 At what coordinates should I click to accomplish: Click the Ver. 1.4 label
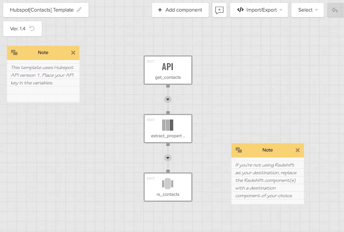pyautogui.click(x=18, y=29)
